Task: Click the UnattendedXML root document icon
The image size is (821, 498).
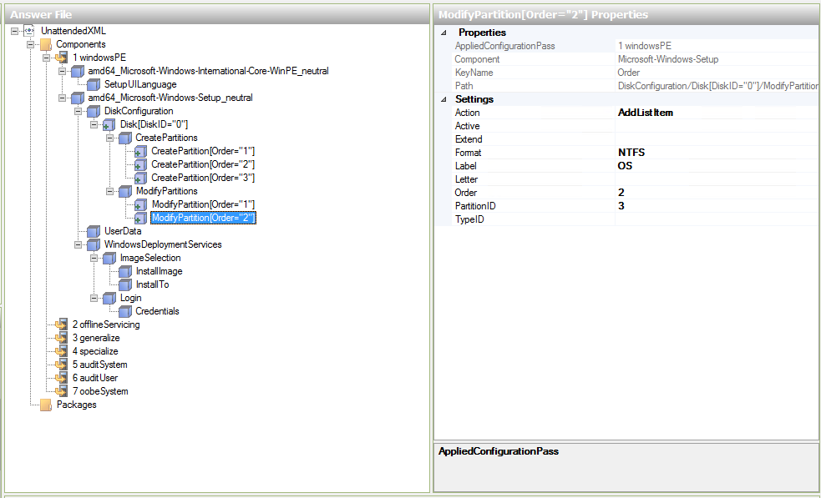Action: pos(28,30)
